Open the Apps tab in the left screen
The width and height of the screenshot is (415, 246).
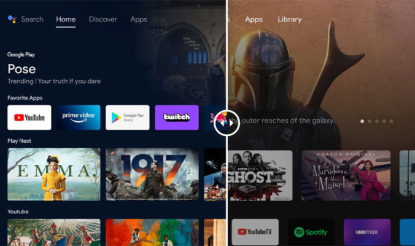click(139, 19)
